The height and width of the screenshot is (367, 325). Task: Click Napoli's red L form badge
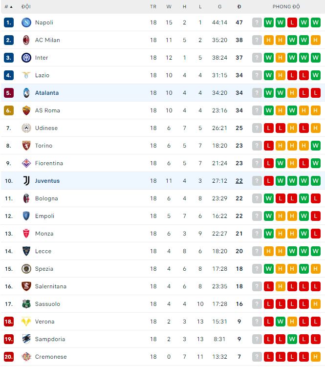292,22
